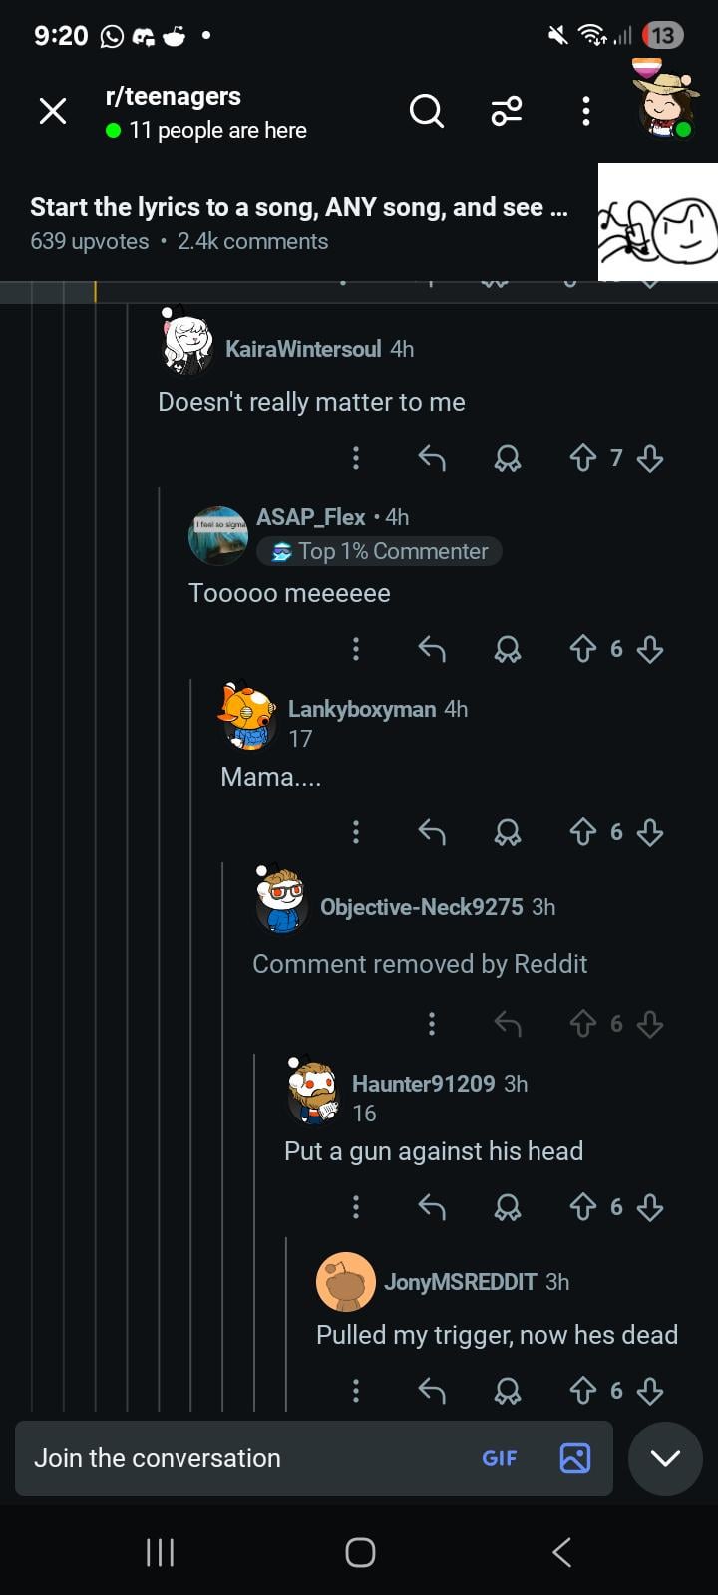
Task: Give an award to Haunter91209's comment
Action: coord(507,1207)
